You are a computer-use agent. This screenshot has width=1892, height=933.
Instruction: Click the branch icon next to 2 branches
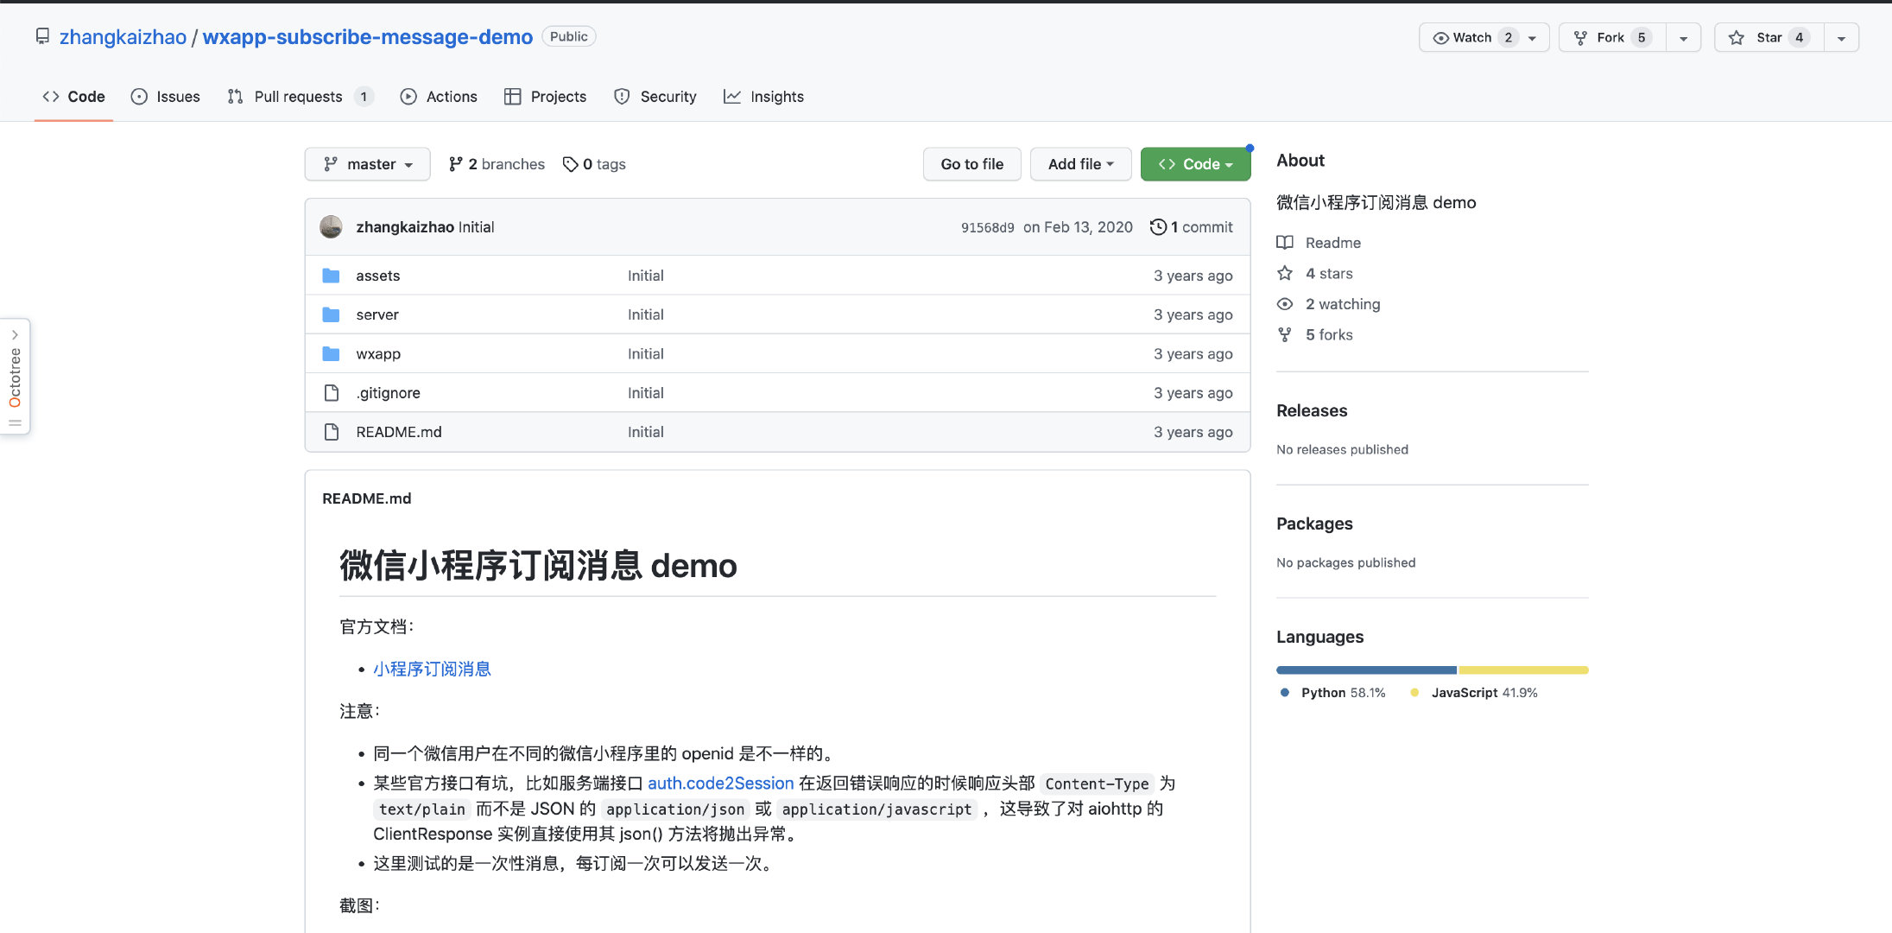click(456, 164)
